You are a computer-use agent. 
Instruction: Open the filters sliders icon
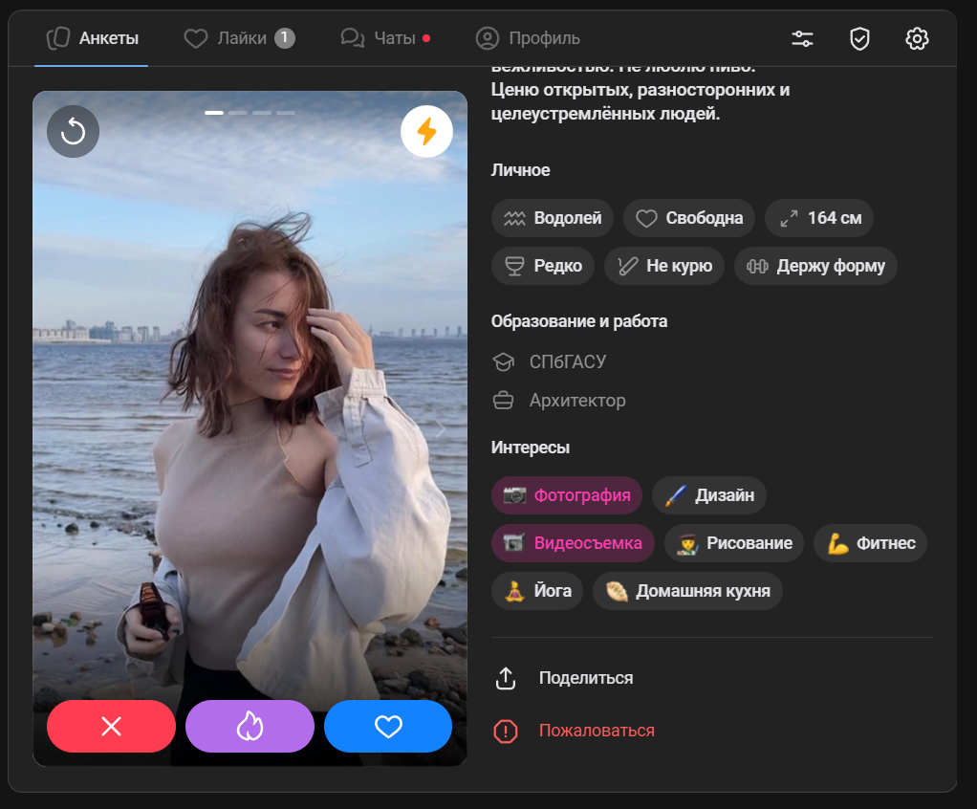(802, 38)
